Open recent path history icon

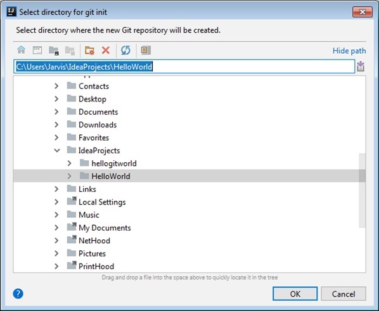[361, 67]
